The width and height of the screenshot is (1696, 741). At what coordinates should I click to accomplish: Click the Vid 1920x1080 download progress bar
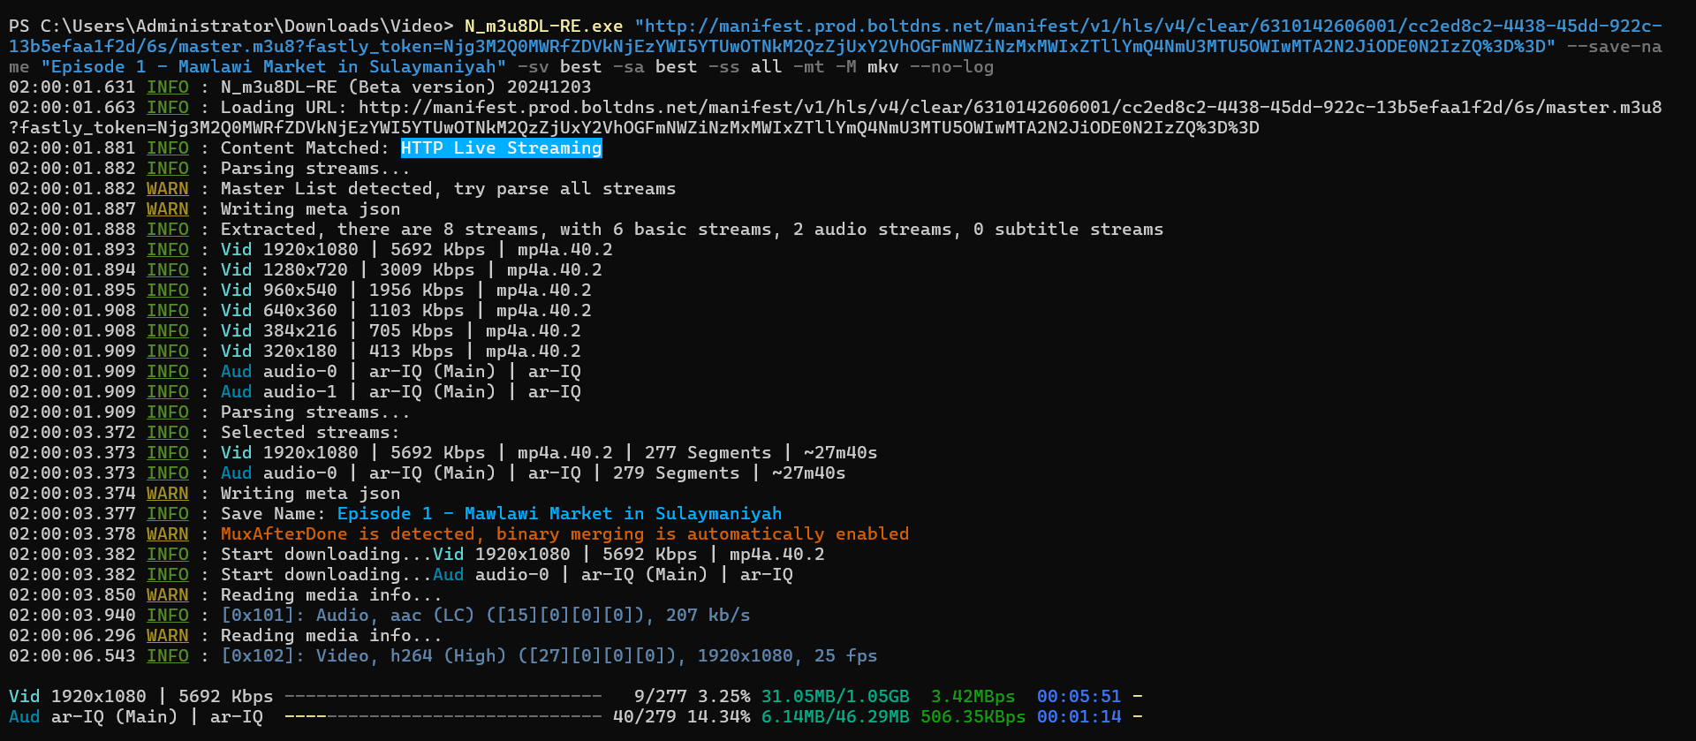443,697
